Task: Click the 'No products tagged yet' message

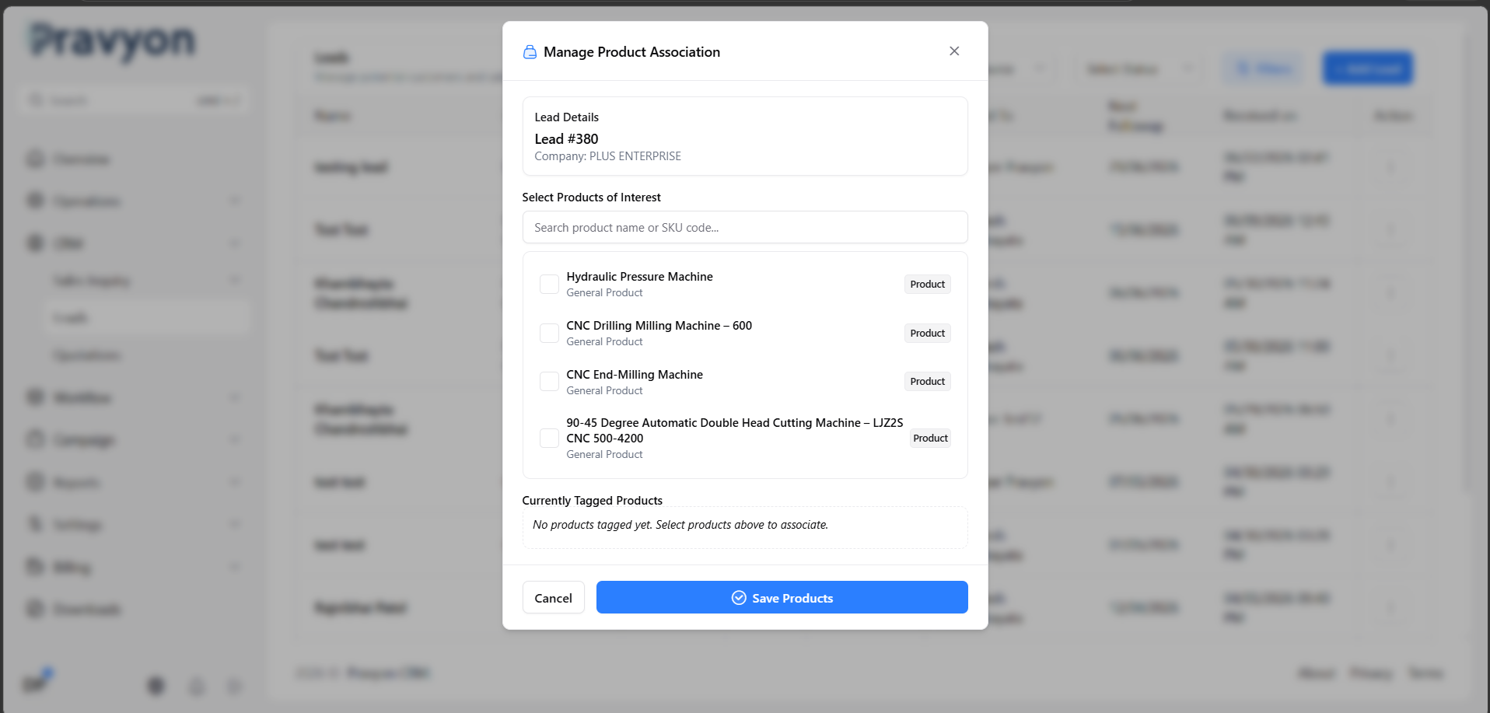Action: (x=680, y=525)
